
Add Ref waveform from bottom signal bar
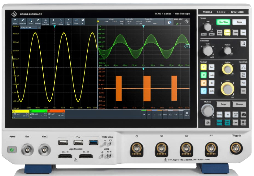pos(176,114)
